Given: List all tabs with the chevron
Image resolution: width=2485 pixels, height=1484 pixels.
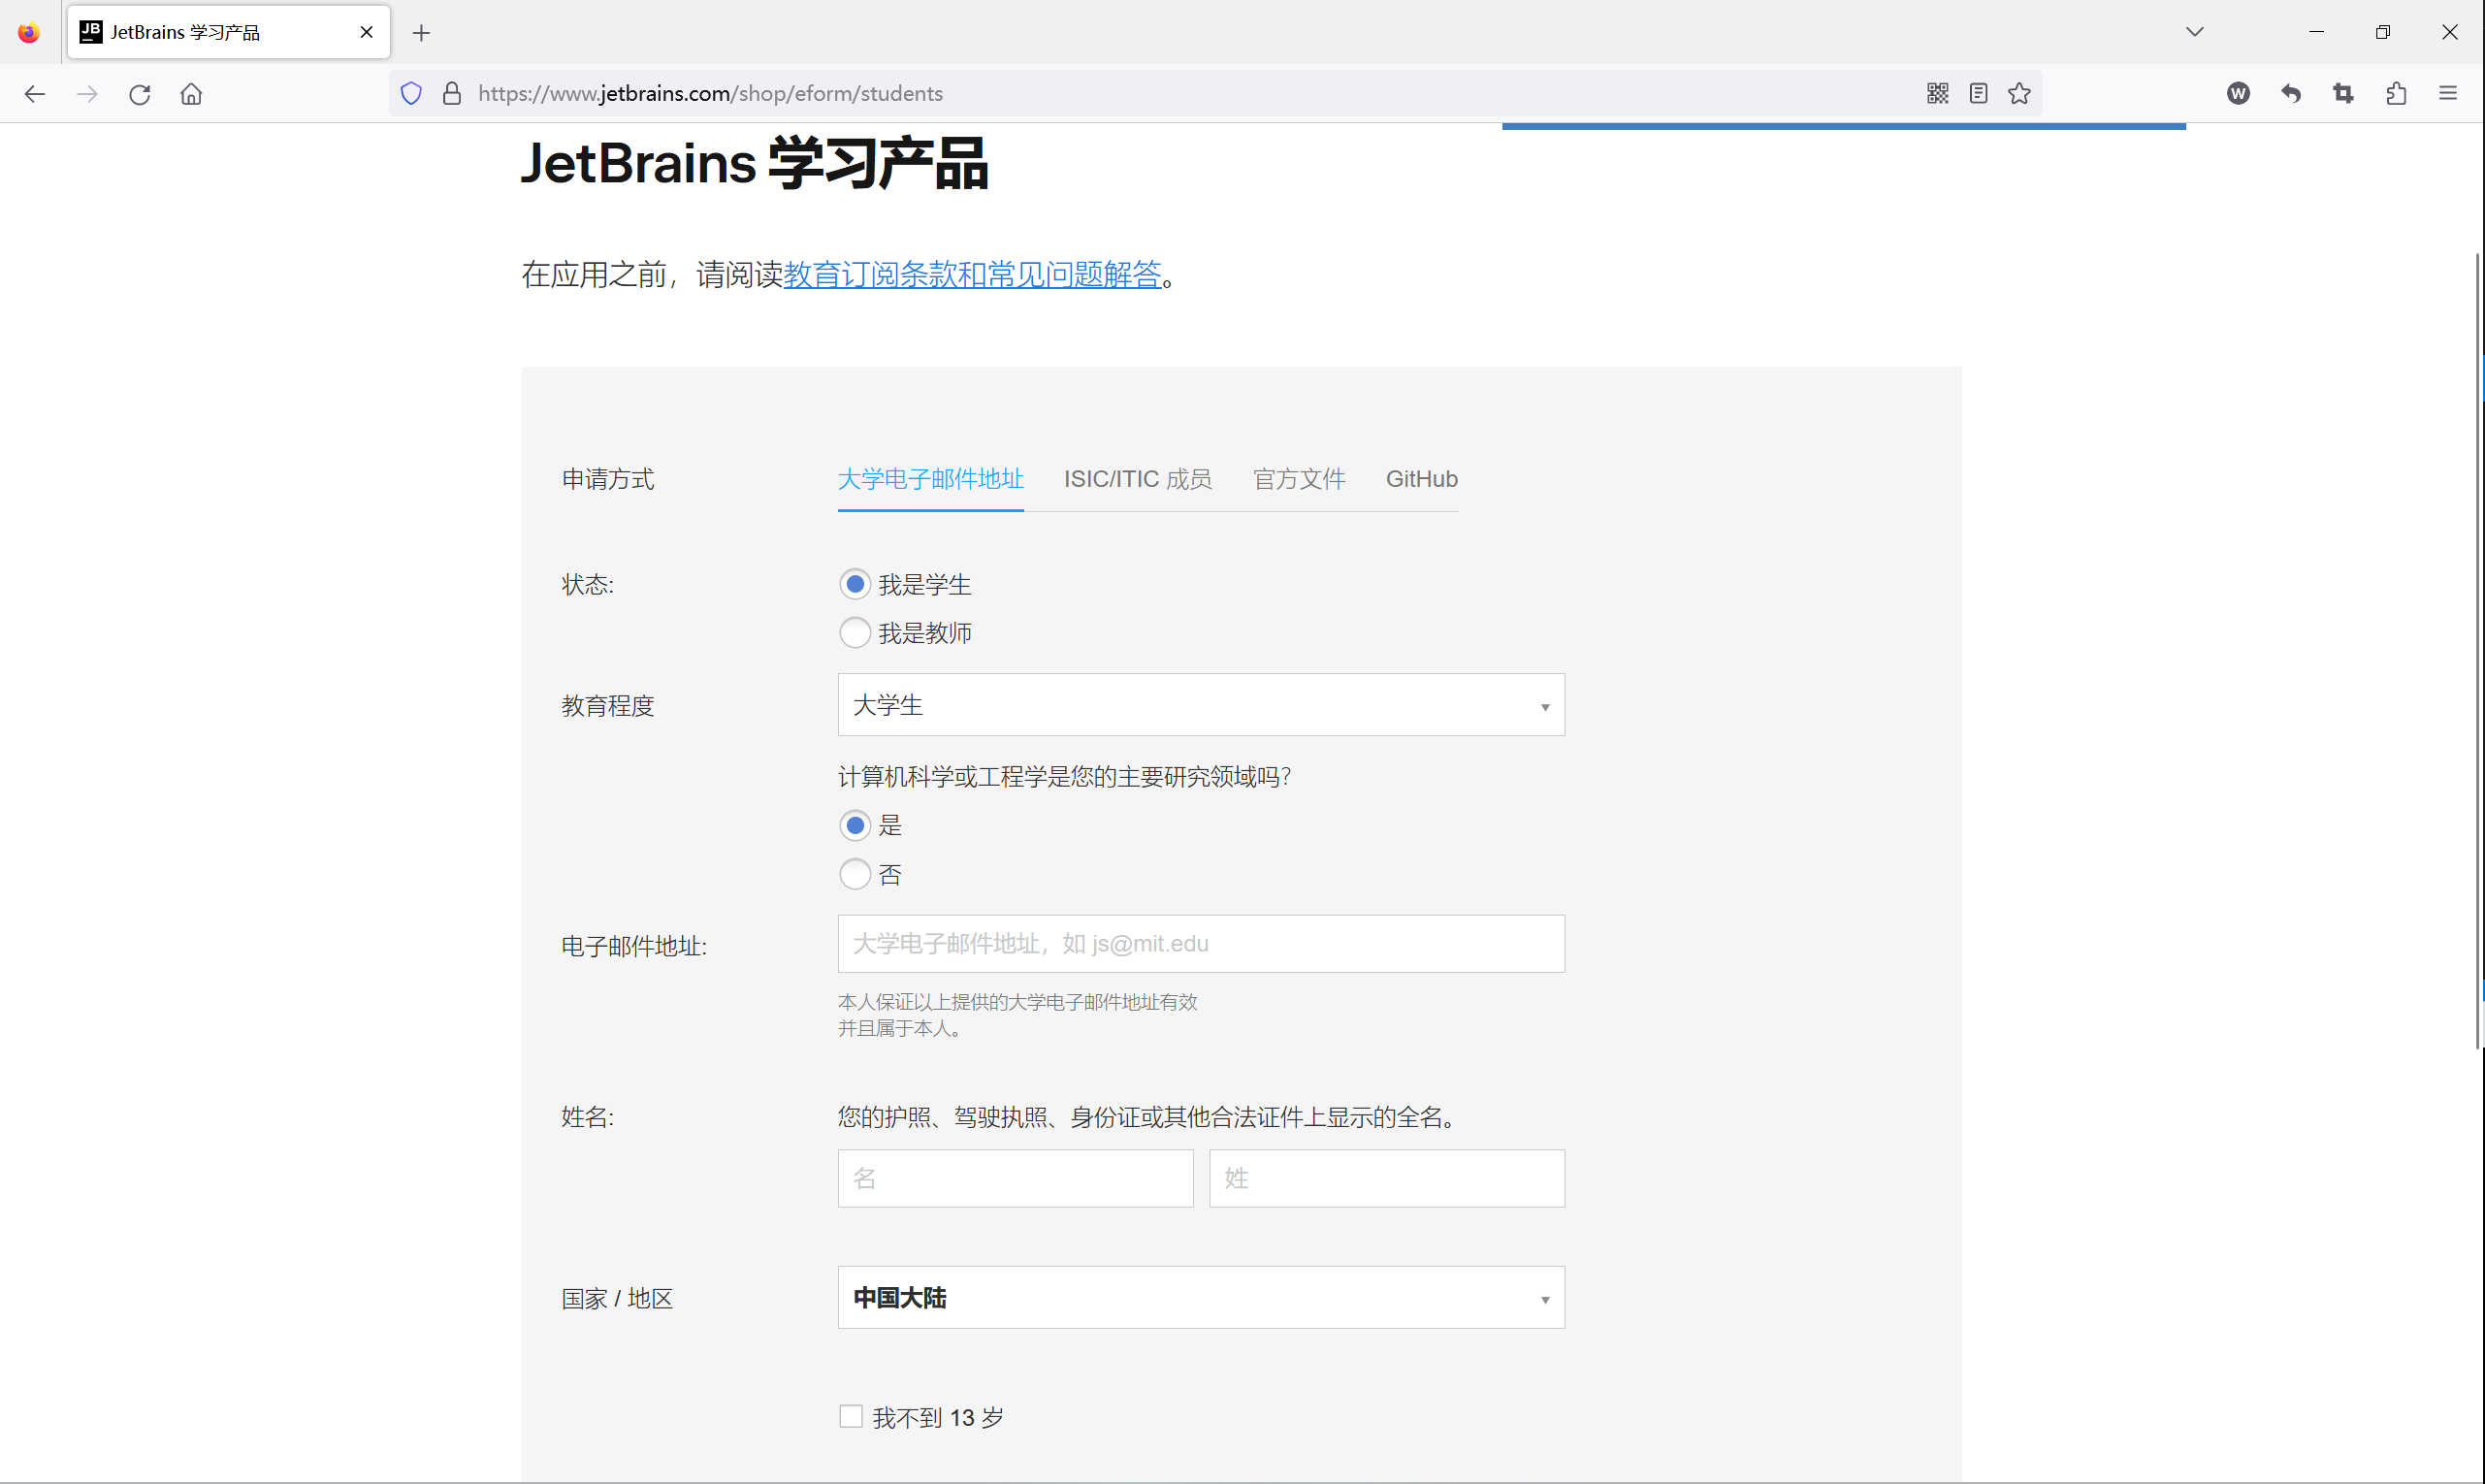Looking at the screenshot, I should [2195, 32].
